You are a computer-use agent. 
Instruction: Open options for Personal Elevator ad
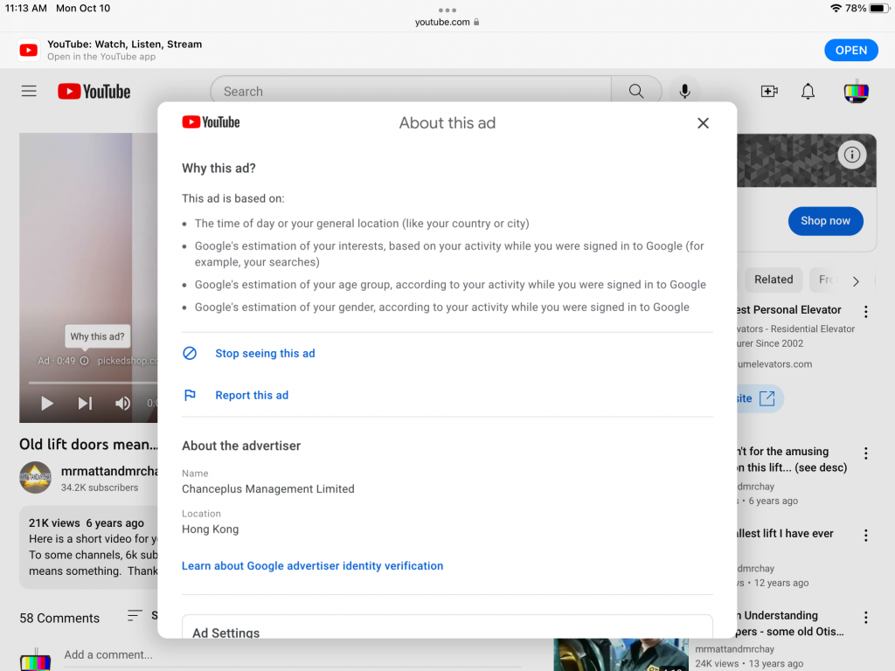[866, 312]
